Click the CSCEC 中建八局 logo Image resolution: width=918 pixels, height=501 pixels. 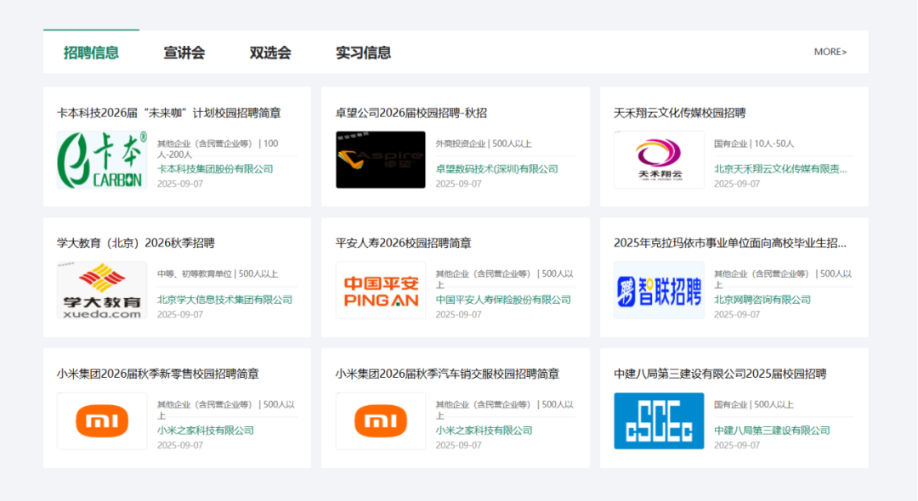[659, 421]
